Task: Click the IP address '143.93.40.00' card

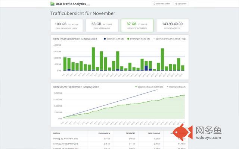Action: (173, 26)
